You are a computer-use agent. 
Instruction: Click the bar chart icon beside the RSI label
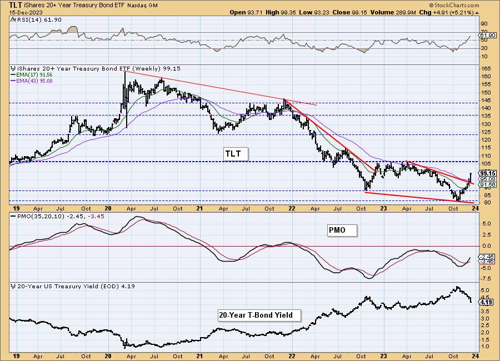point(13,20)
